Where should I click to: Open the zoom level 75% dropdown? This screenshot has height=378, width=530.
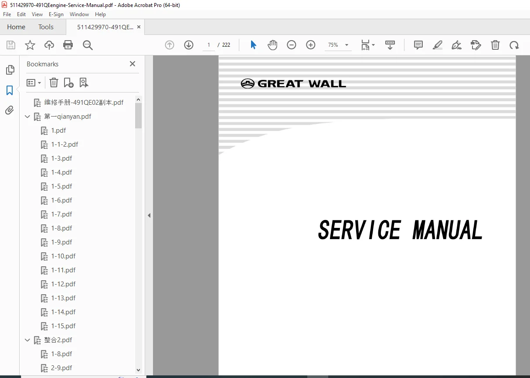click(347, 45)
